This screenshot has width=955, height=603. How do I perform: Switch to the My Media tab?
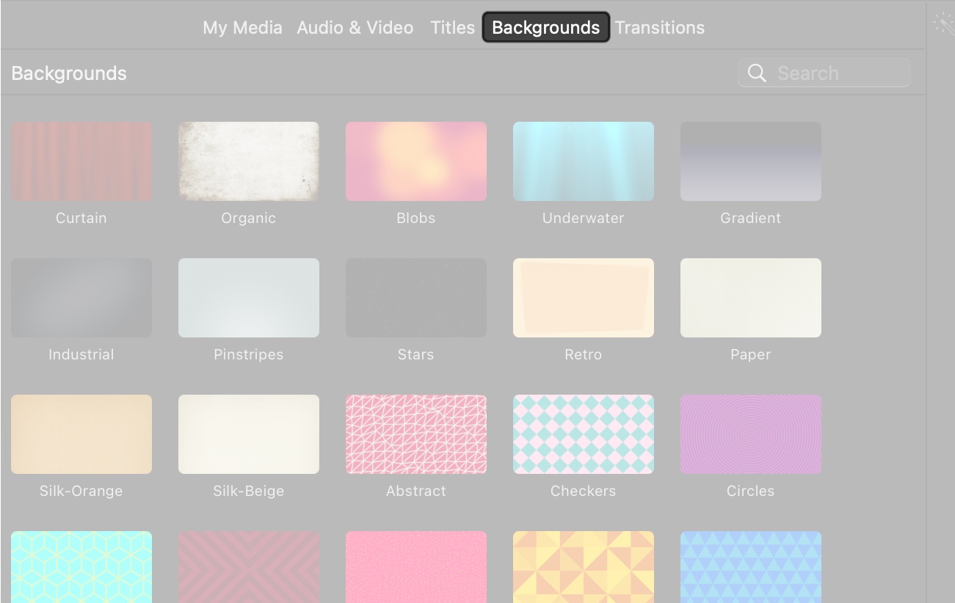tap(242, 28)
